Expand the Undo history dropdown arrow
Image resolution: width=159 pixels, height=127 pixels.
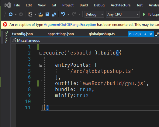[x=69, y=14]
